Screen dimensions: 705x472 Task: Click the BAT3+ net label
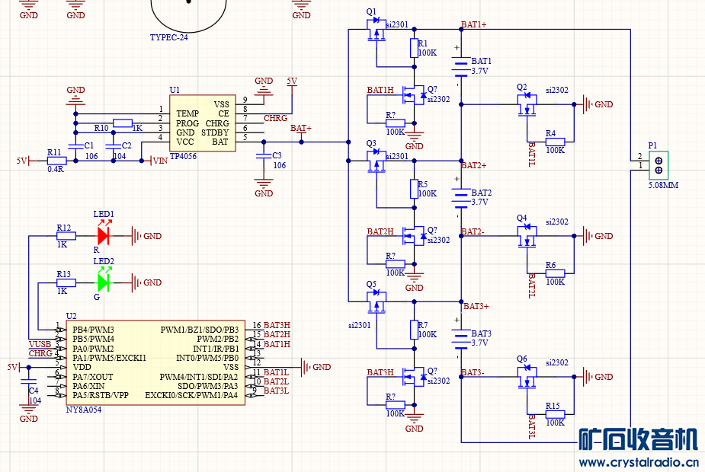[x=476, y=306]
